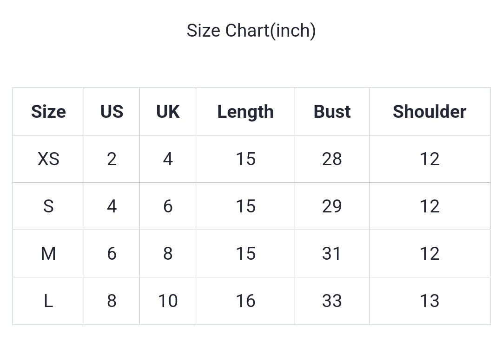Click the M row UK value 8
The image size is (502, 346).
[x=168, y=253]
